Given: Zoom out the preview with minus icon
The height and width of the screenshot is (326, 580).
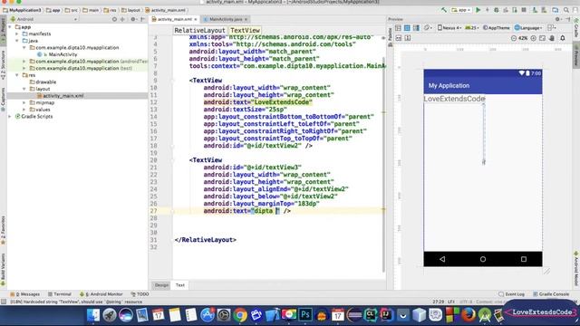Looking at the screenshot, I should click(514, 38).
